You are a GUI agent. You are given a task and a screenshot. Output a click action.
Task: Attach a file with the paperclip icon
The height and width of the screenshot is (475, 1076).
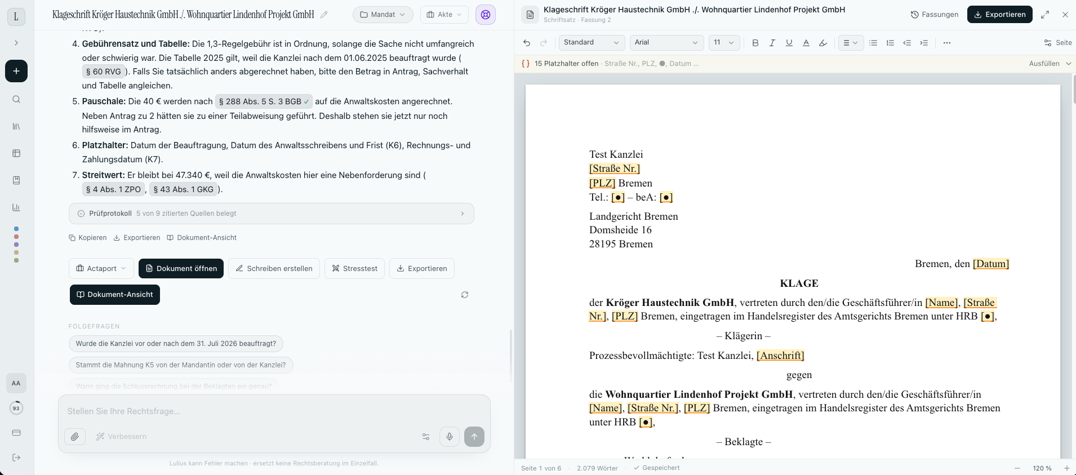click(x=75, y=437)
